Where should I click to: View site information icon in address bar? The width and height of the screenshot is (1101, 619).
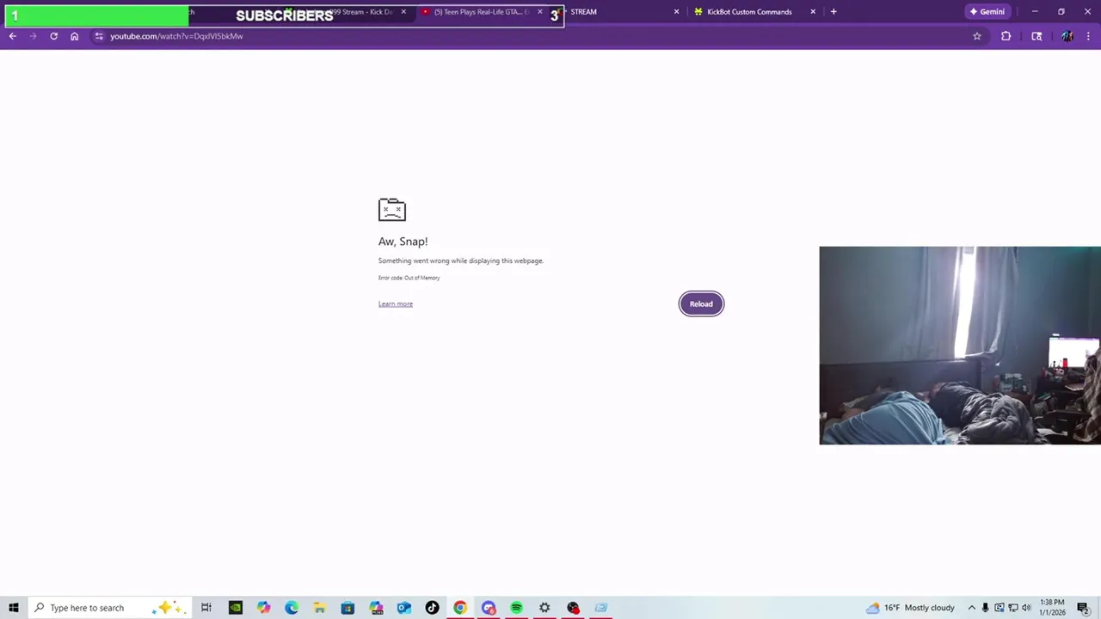pyautogui.click(x=99, y=36)
